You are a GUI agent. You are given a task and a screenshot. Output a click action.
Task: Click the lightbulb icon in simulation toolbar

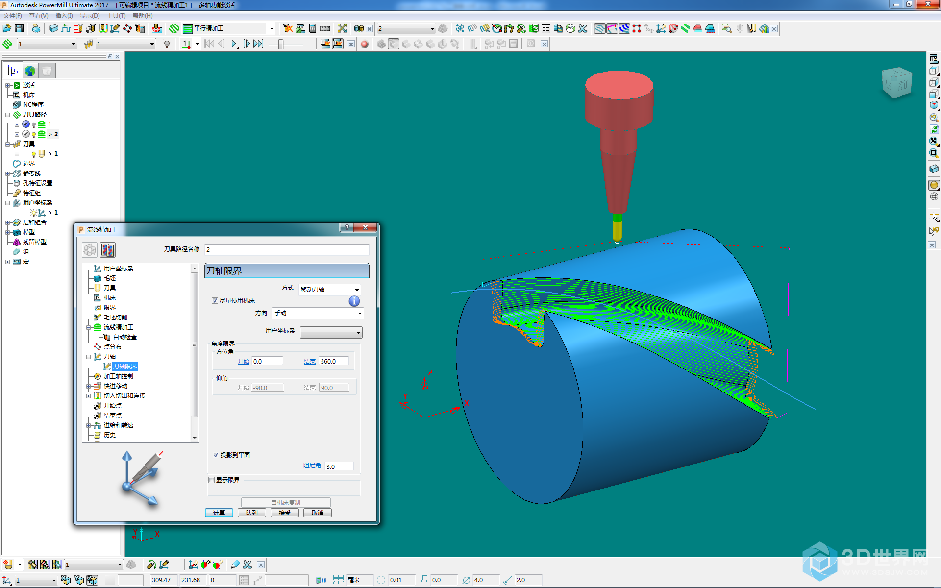pyautogui.click(x=167, y=44)
